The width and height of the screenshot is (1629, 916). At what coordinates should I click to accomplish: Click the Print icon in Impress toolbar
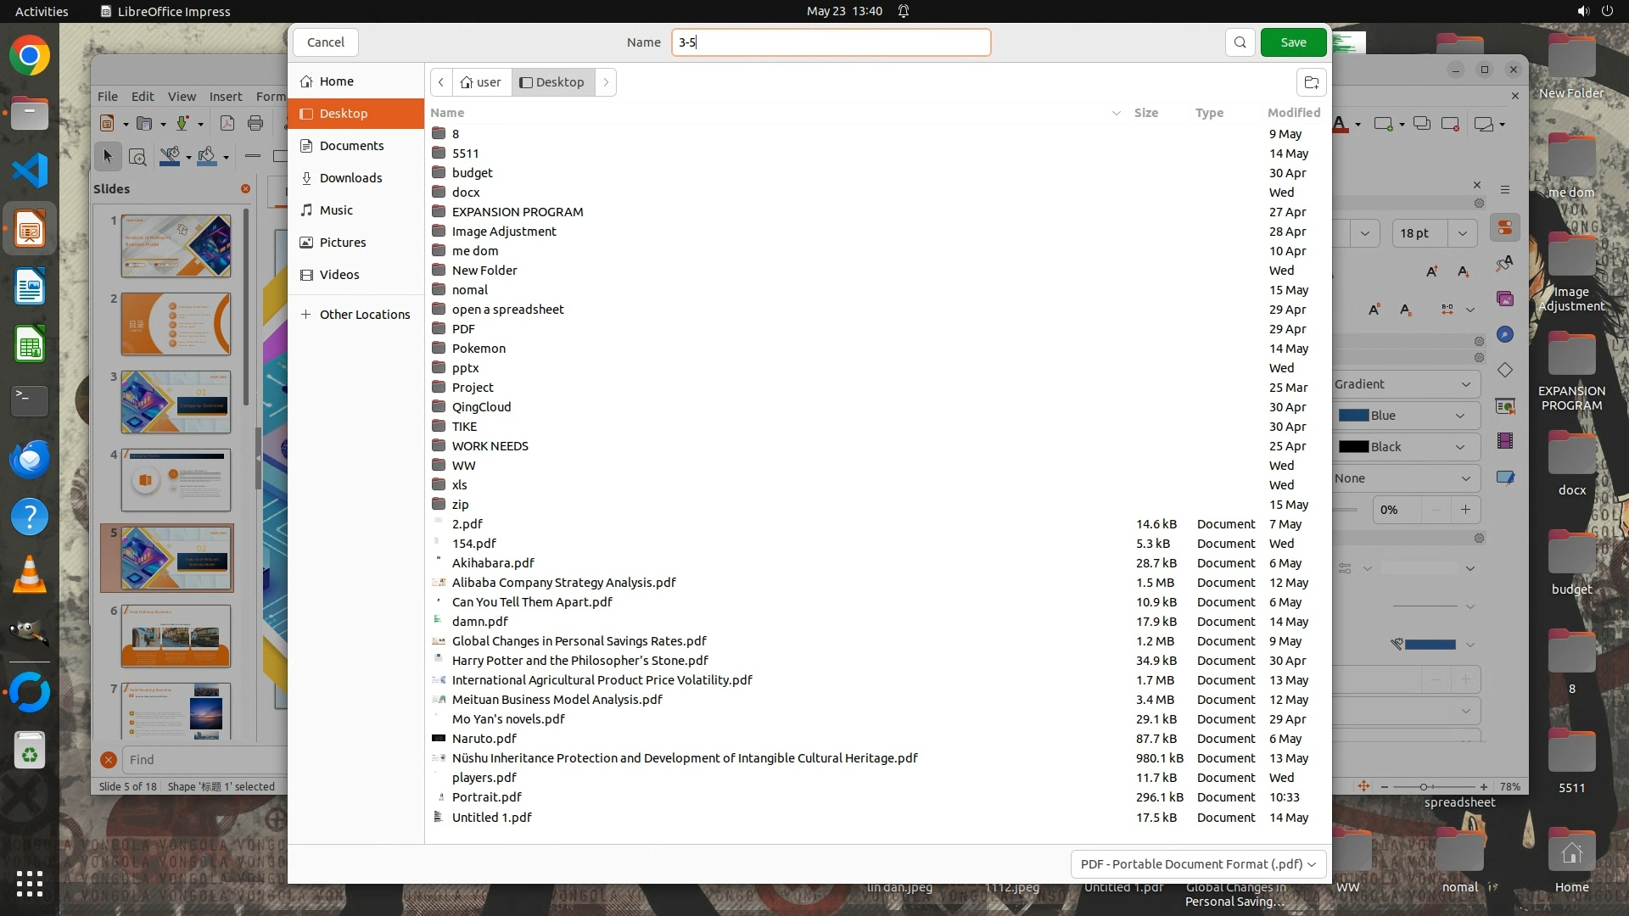[255, 124]
